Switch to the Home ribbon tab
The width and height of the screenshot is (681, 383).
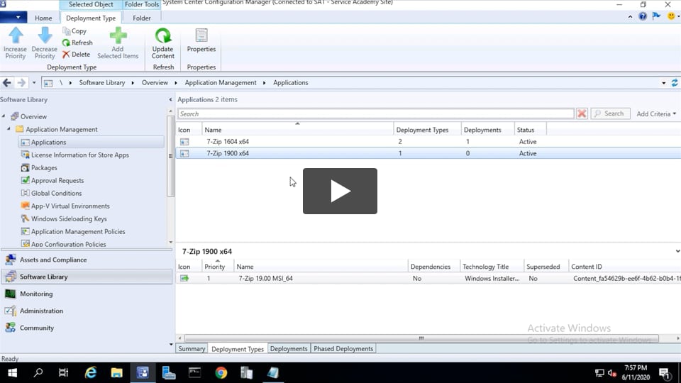tap(43, 18)
